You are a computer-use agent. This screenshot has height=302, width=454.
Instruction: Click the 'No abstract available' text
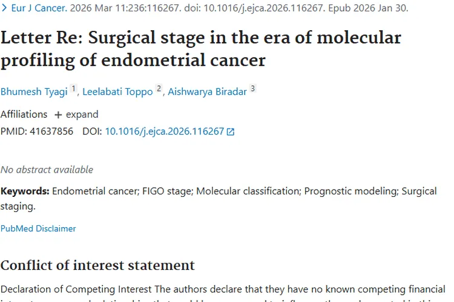(47, 170)
